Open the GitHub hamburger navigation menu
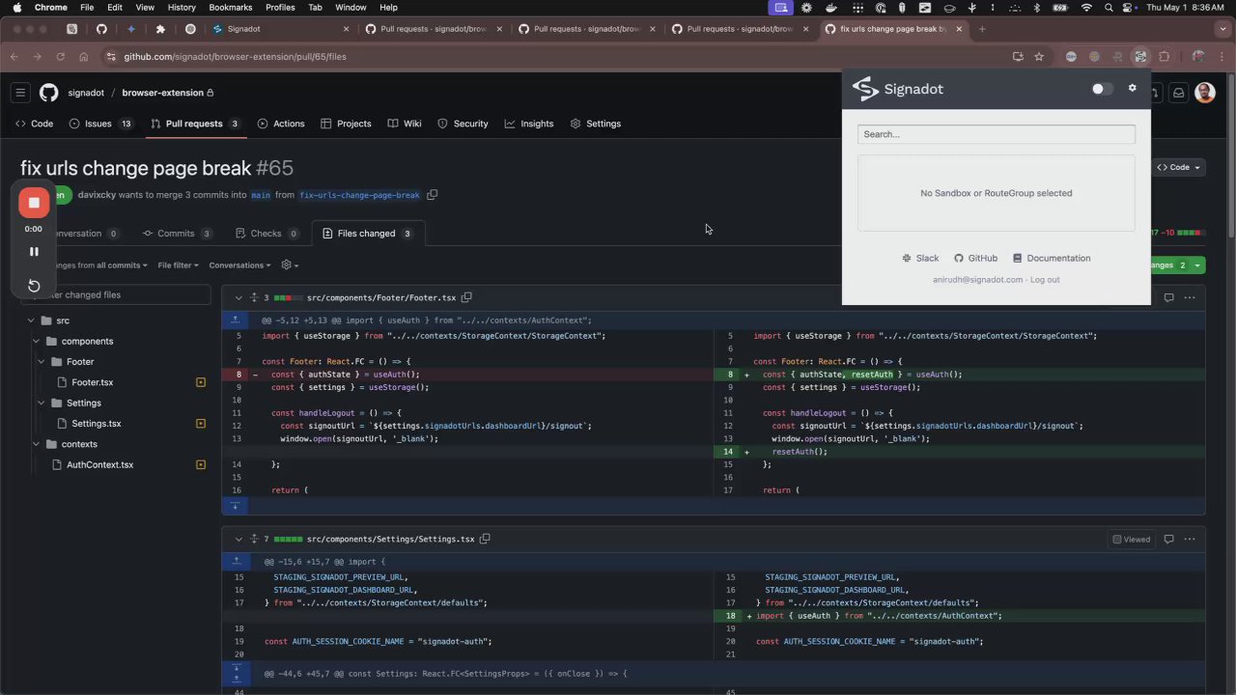 pyautogui.click(x=20, y=93)
